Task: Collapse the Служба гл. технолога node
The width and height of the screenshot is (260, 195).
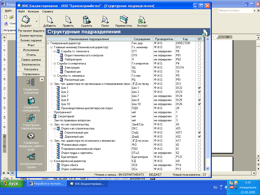Action: (x=55, y=51)
